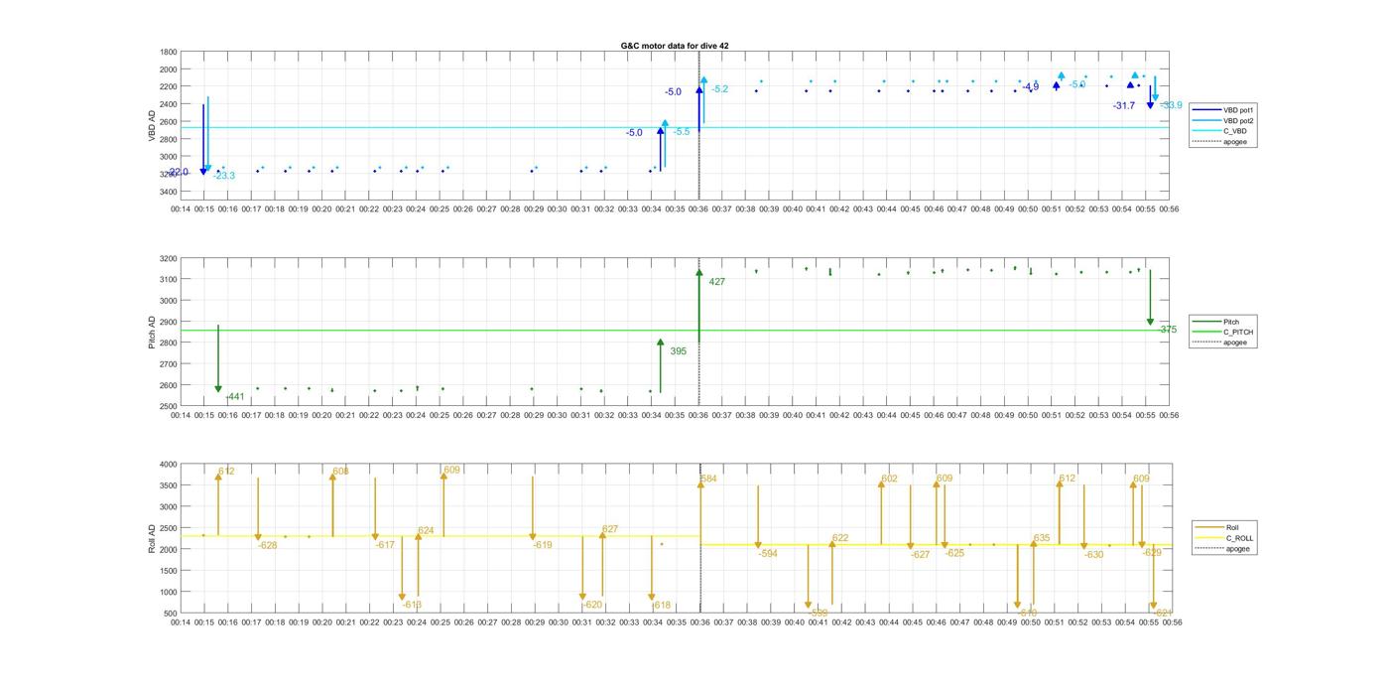1389x688 pixels.
Task: Click the '-5.5' VBD data label
Action: [x=682, y=132]
